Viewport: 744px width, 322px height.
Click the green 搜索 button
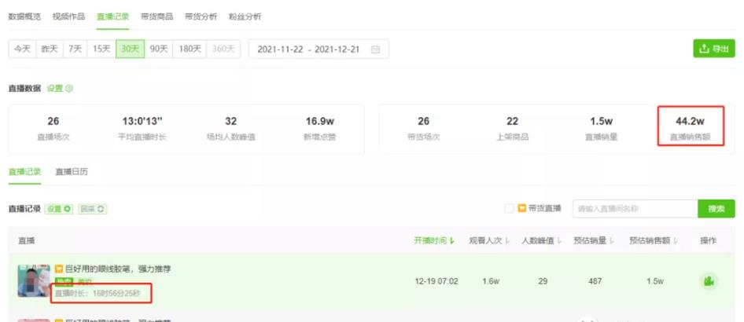[716, 209]
